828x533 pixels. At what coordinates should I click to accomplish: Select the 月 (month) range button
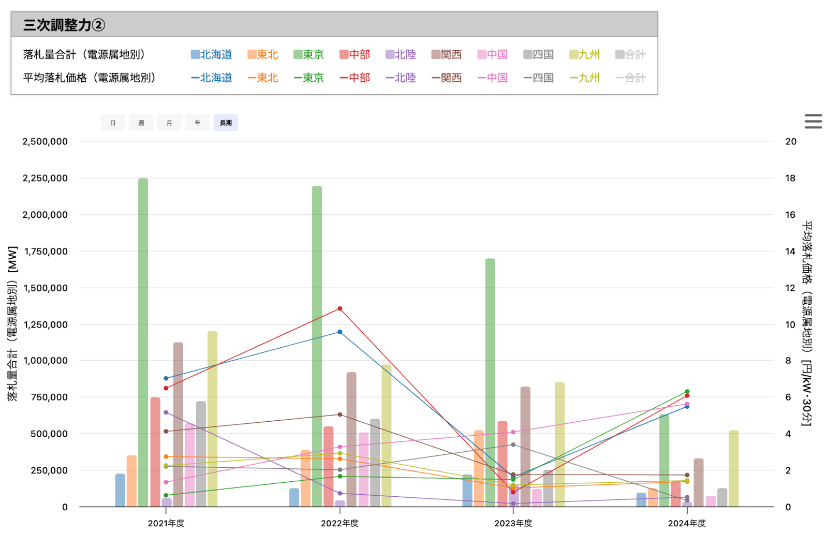tap(169, 123)
